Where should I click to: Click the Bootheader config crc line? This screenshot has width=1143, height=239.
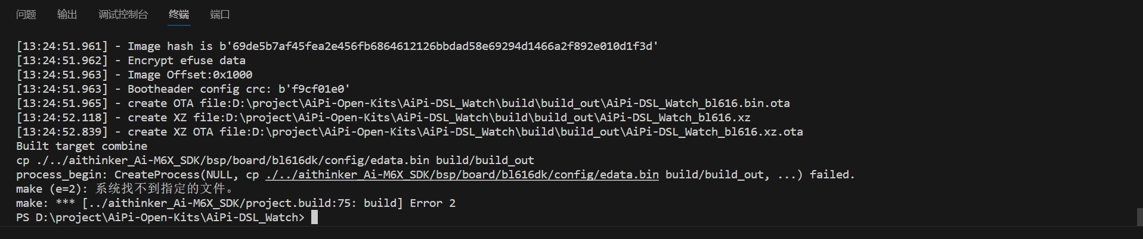pyautogui.click(x=183, y=89)
